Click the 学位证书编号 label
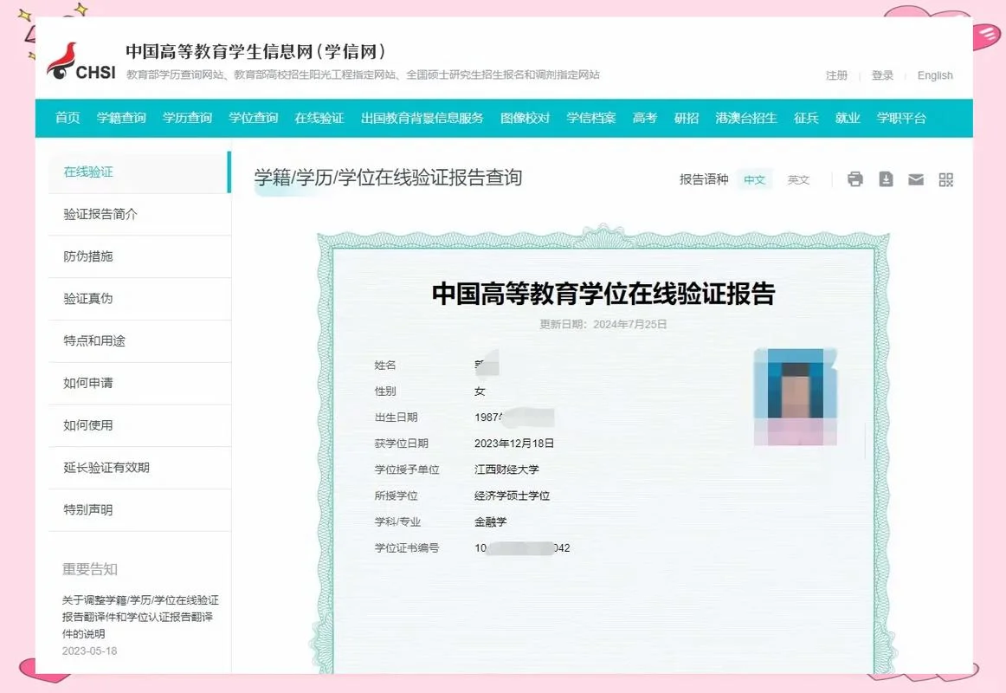 click(x=407, y=548)
